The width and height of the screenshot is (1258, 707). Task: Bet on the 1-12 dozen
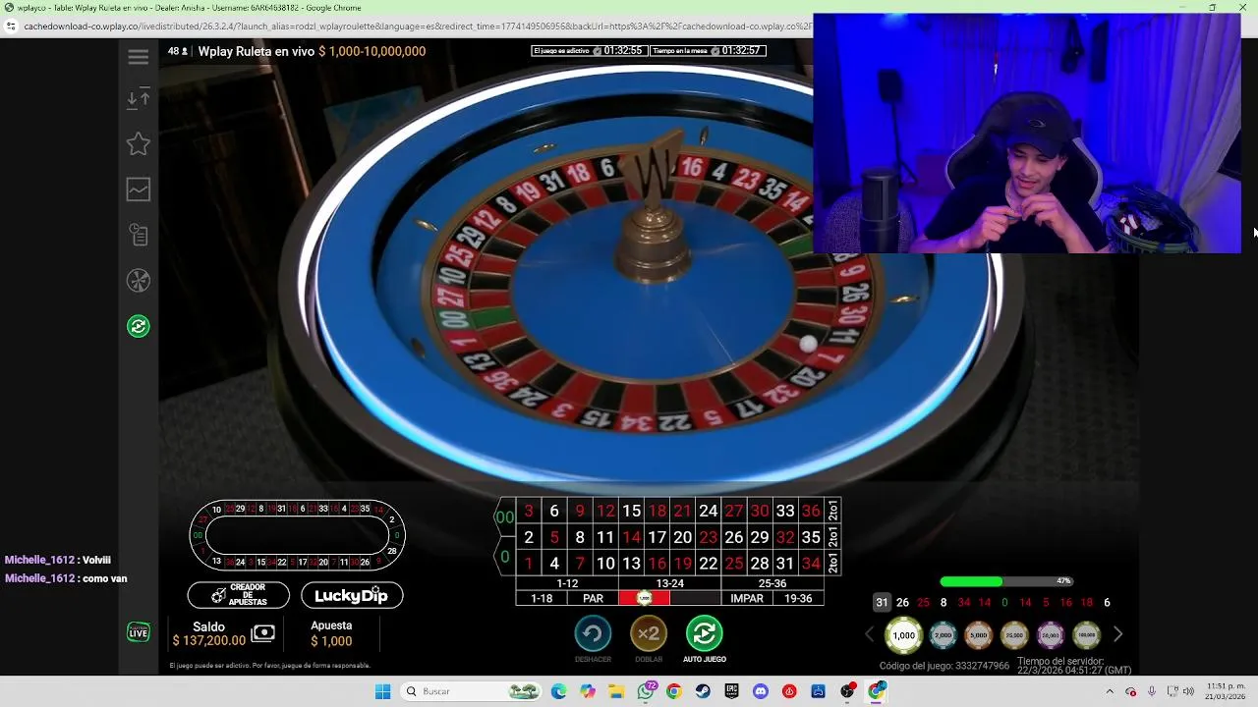point(567,583)
